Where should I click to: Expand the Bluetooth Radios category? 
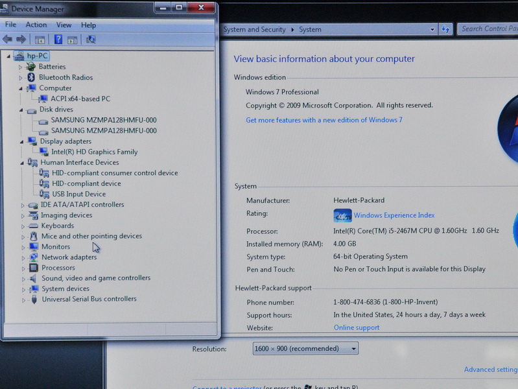(x=21, y=78)
